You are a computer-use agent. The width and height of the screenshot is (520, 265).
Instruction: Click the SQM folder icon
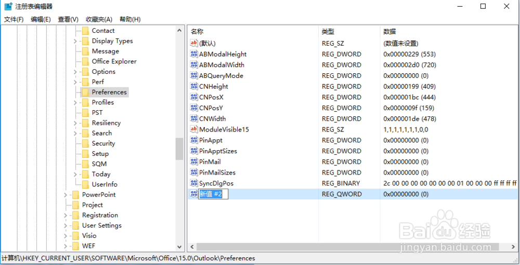click(86, 164)
